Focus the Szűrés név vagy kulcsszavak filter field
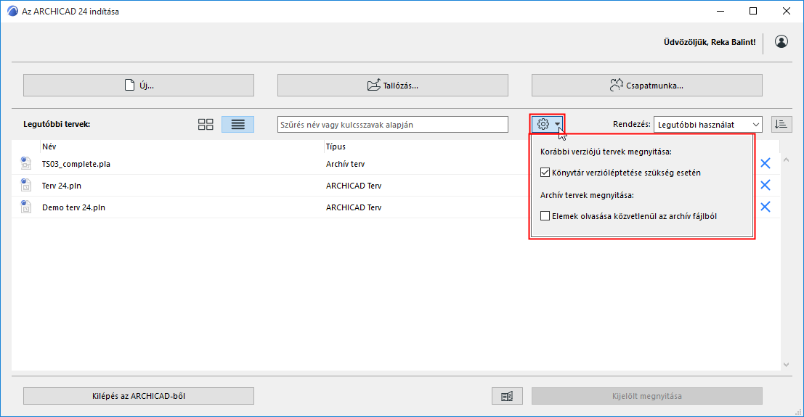The width and height of the screenshot is (804, 417). [393, 125]
